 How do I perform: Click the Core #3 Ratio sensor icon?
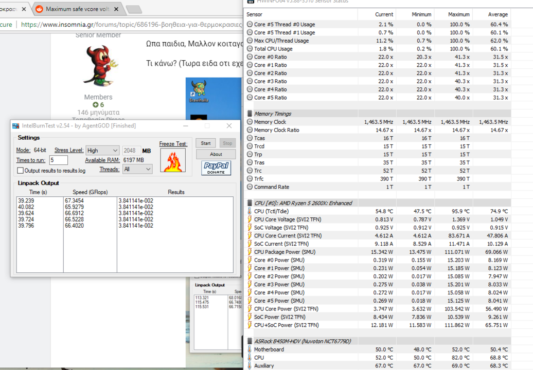pyautogui.click(x=250, y=82)
